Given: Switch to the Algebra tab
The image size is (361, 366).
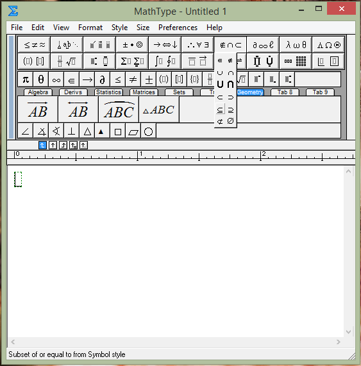Looking at the screenshot, I should point(38,92).
